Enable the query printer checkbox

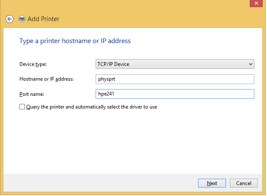click(x=22, y=107)
